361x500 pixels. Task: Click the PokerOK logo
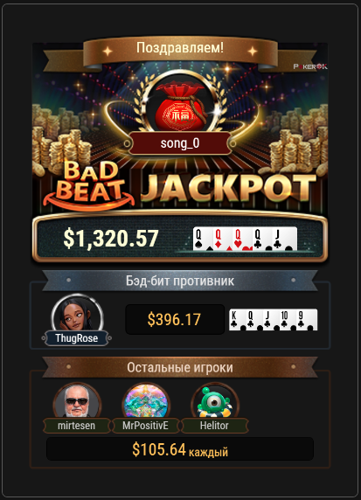tap(310, 66)
